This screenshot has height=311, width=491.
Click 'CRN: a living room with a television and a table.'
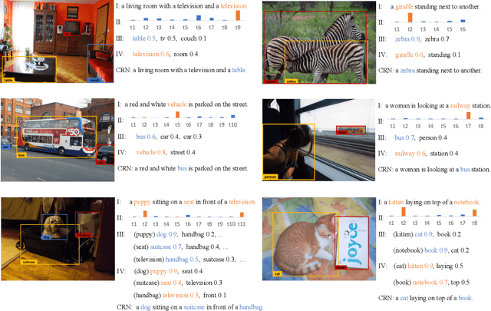pyautogui.click(x=181, y=70)
